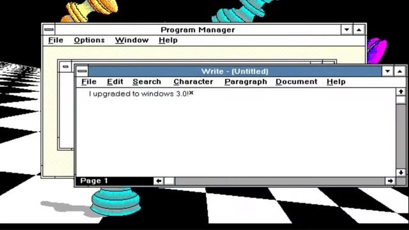Open the Write window control-menu box
The height and width of the screenshot is (230, 409).
[x=82, y=71]
